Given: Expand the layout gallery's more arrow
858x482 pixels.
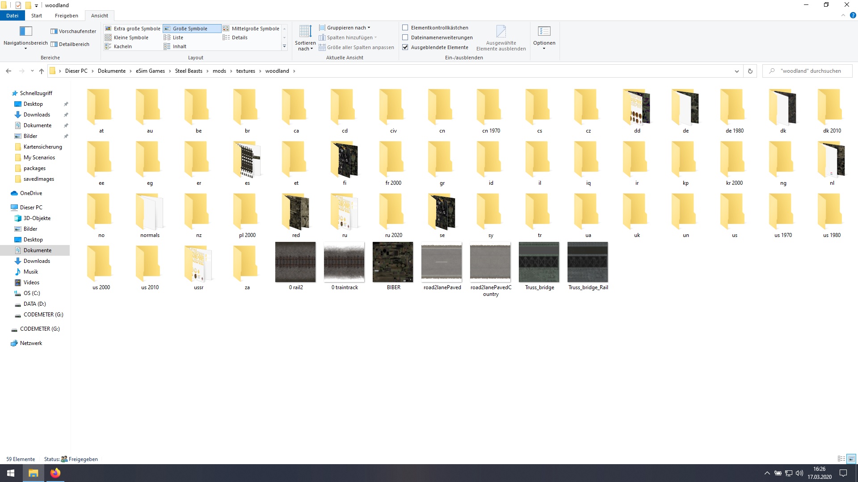Looking at the screenshot, I should pyautogui.click(x=284, y=46).
